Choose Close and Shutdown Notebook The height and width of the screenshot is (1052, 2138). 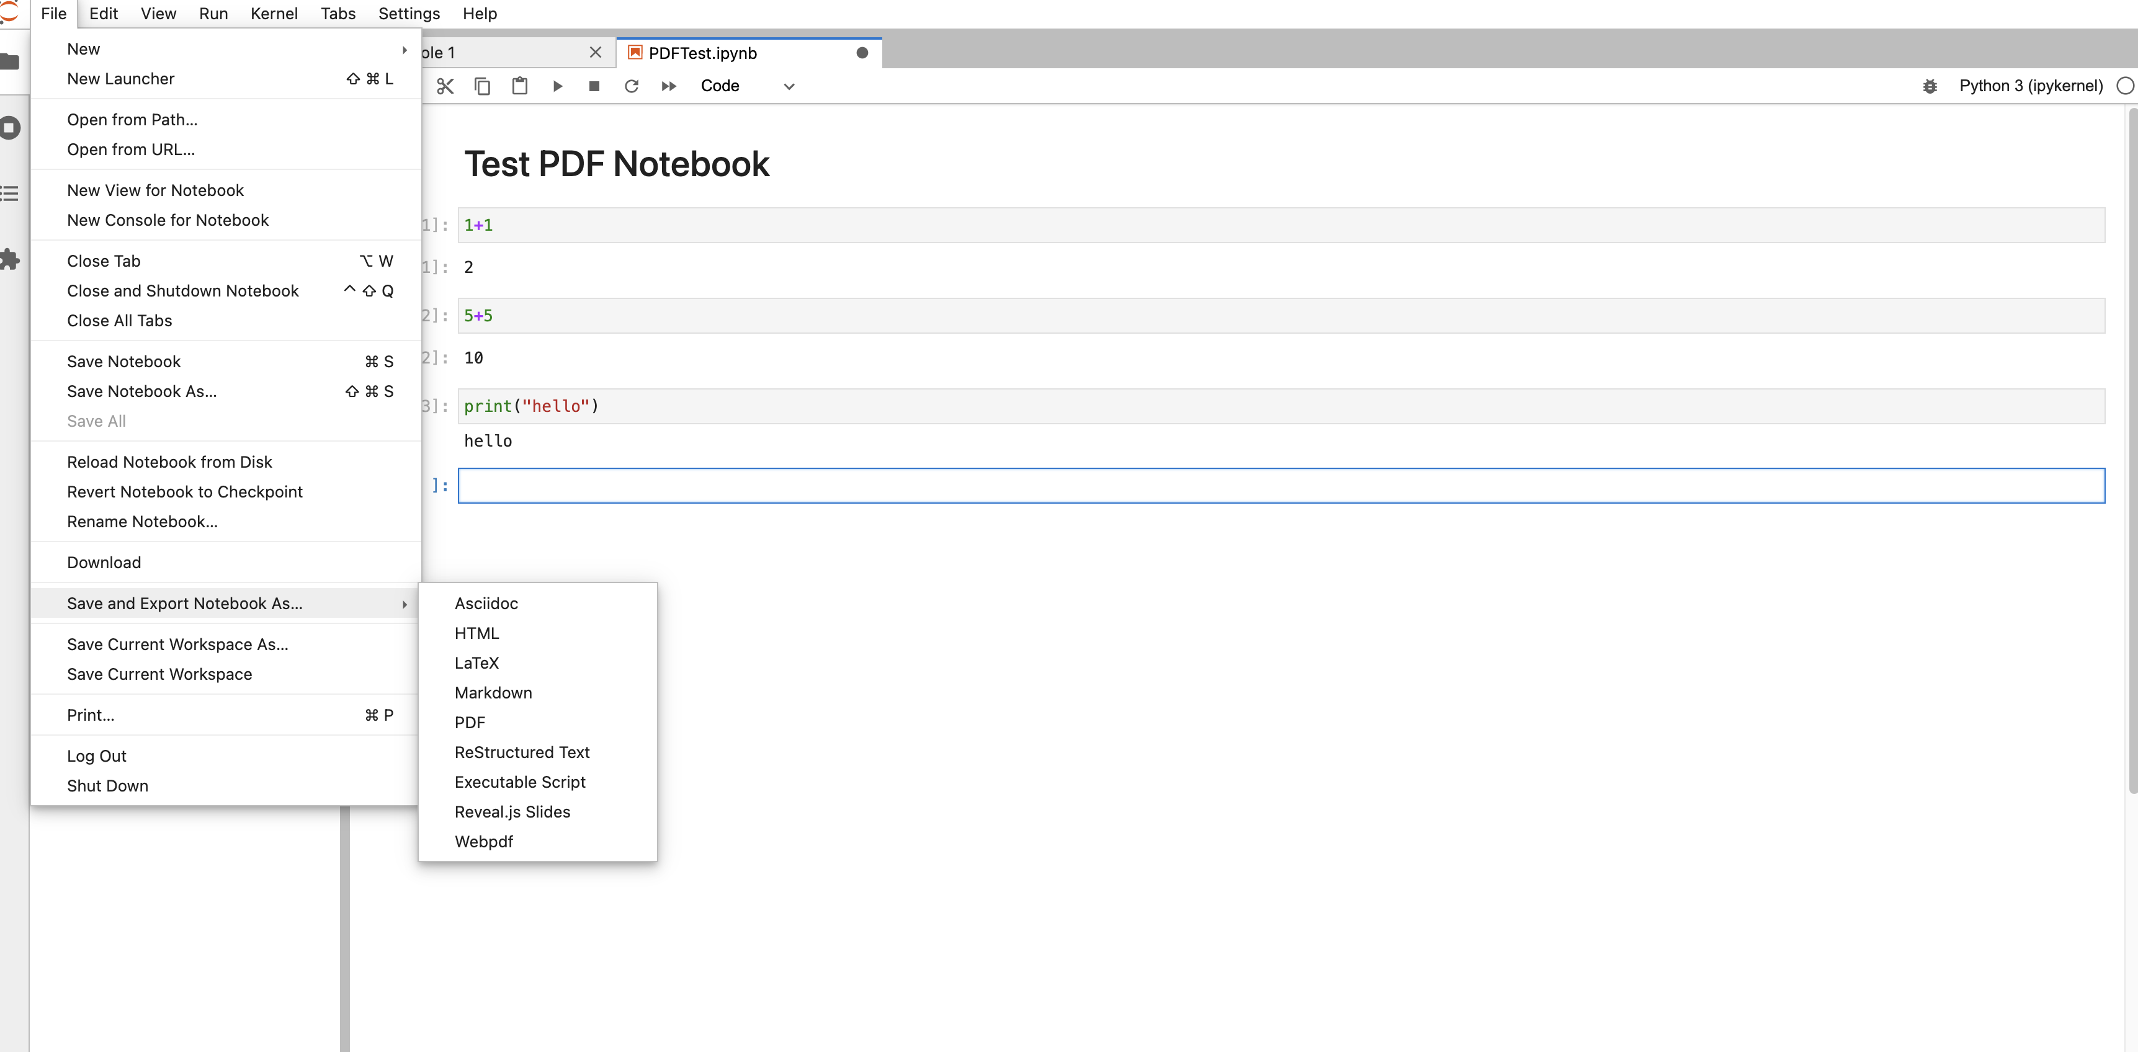pos(226,291)
